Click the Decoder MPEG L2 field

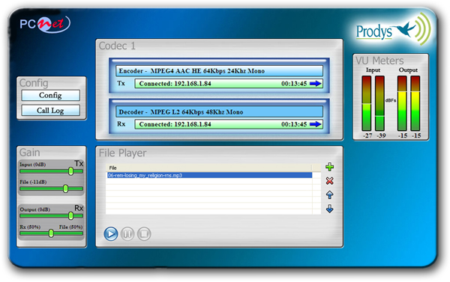click(219, 112)
